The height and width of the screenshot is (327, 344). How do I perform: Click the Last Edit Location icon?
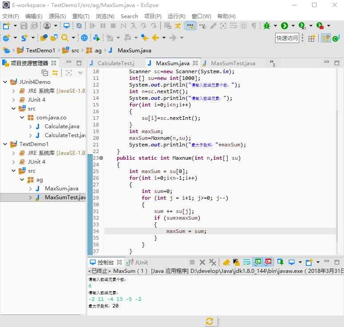tap(145, 38)
